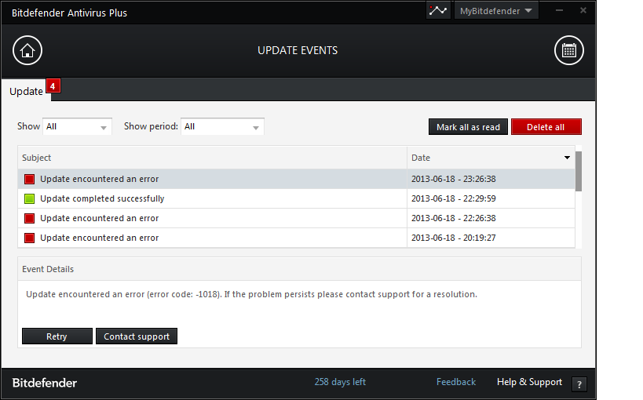Viewport: 643px width, 400px height.
Task: Click the red Delete all button
Action: click(546, 127)
